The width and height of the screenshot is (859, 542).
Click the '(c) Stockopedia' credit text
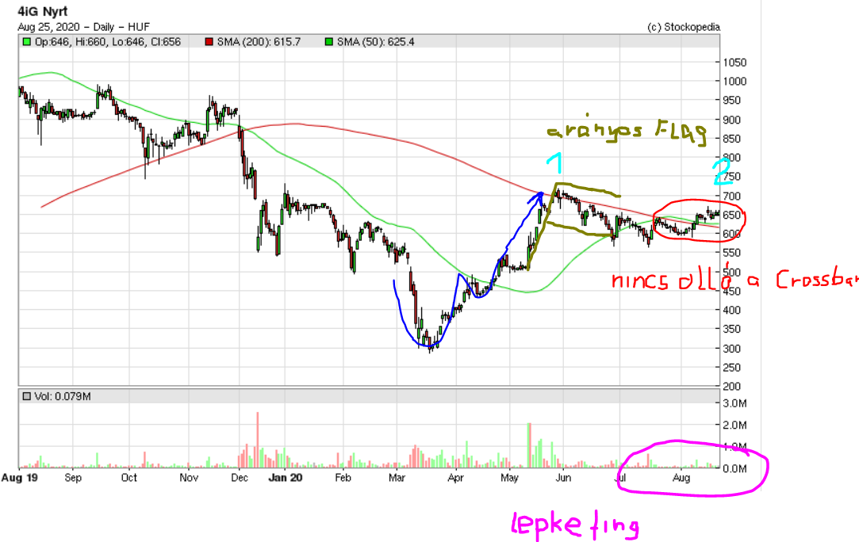pyautogui.click(x=683, y=26)
